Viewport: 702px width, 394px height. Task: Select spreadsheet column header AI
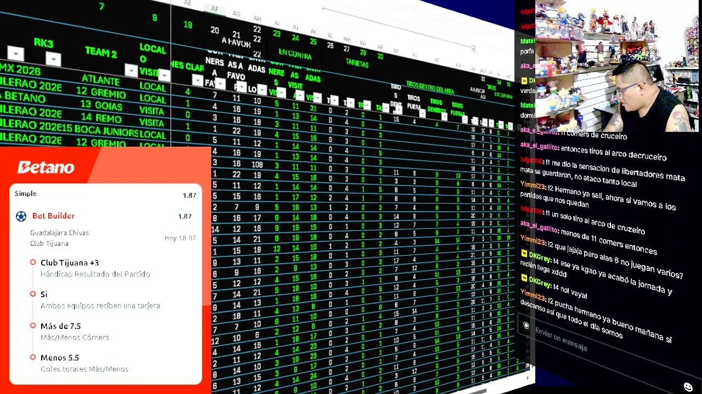(276, 24)
